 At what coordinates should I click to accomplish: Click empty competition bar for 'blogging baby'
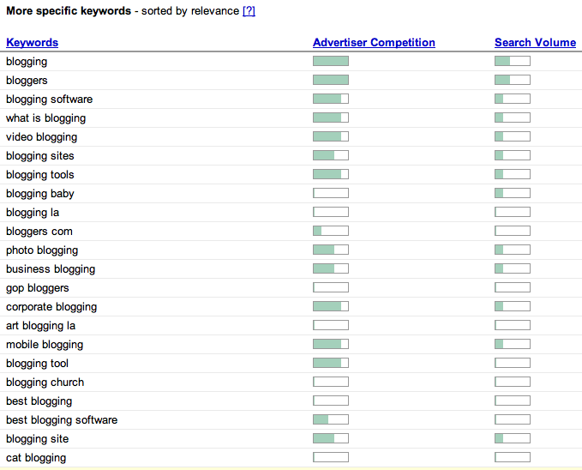331,193
